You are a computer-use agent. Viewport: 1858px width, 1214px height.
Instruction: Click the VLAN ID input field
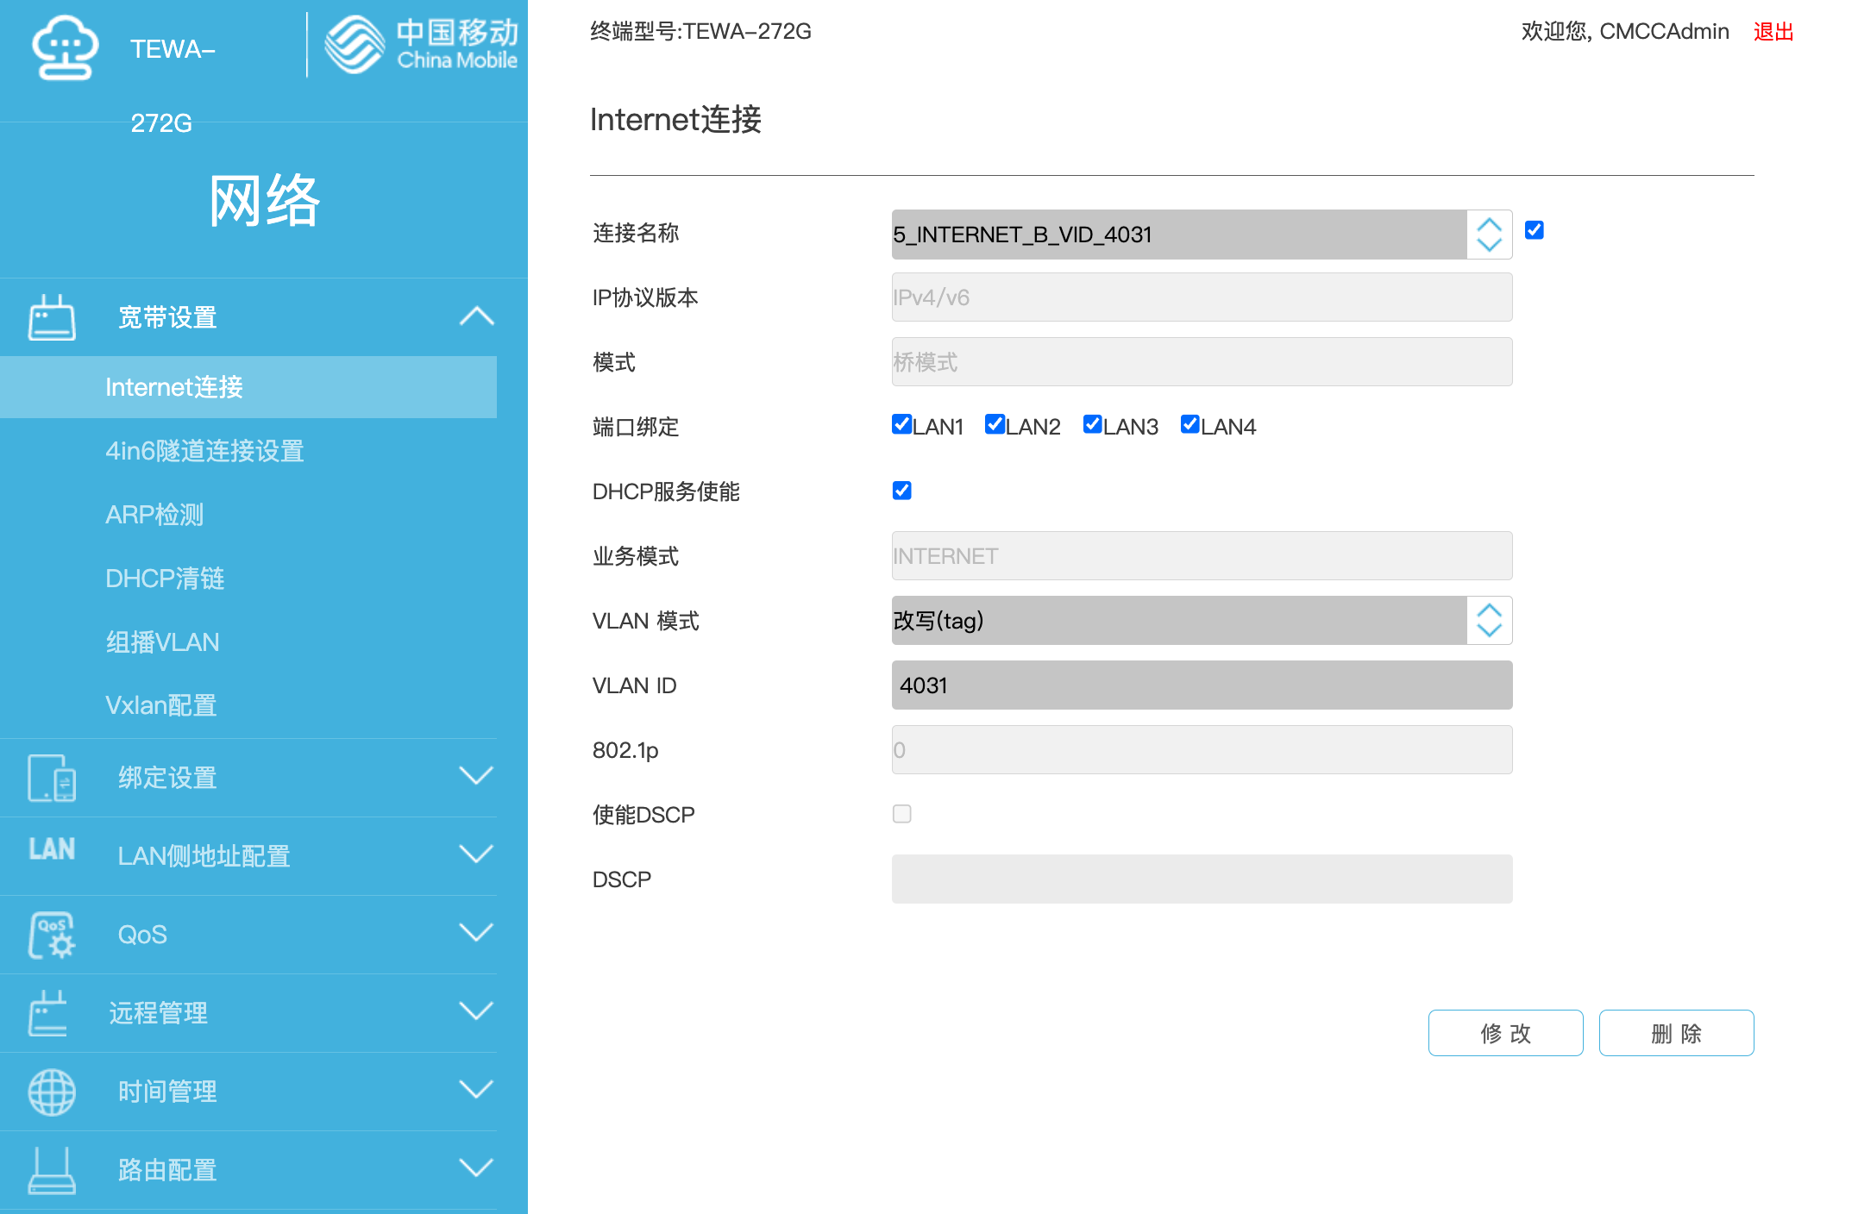(x=1201, y=685)
